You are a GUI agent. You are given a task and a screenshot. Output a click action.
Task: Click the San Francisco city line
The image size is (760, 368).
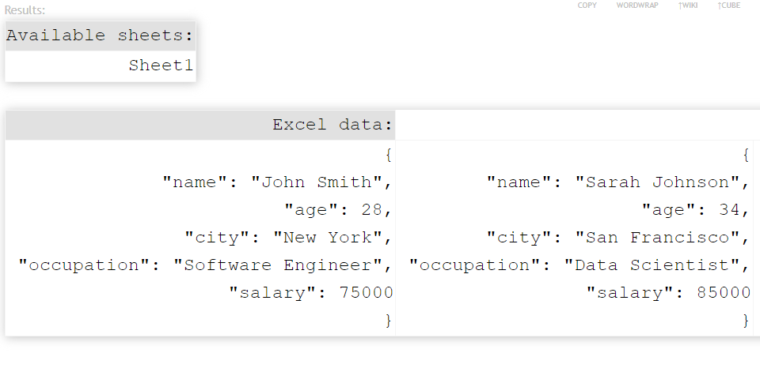point(617,238)
